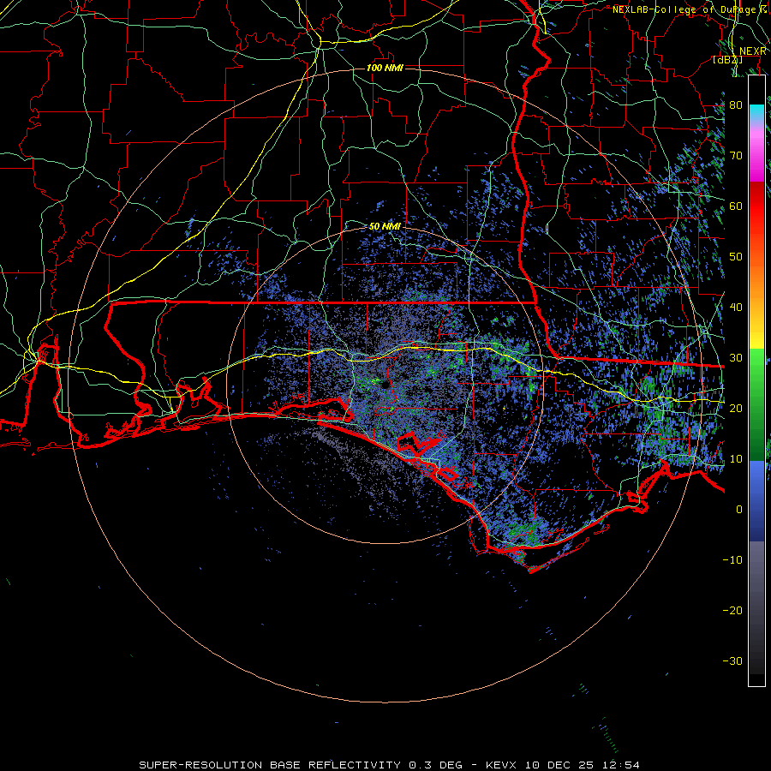Image resolution: width=771 pixels, height=771 pixels.
Task: Select the 80 value on the dBZ scale
Action: point(736,105)
